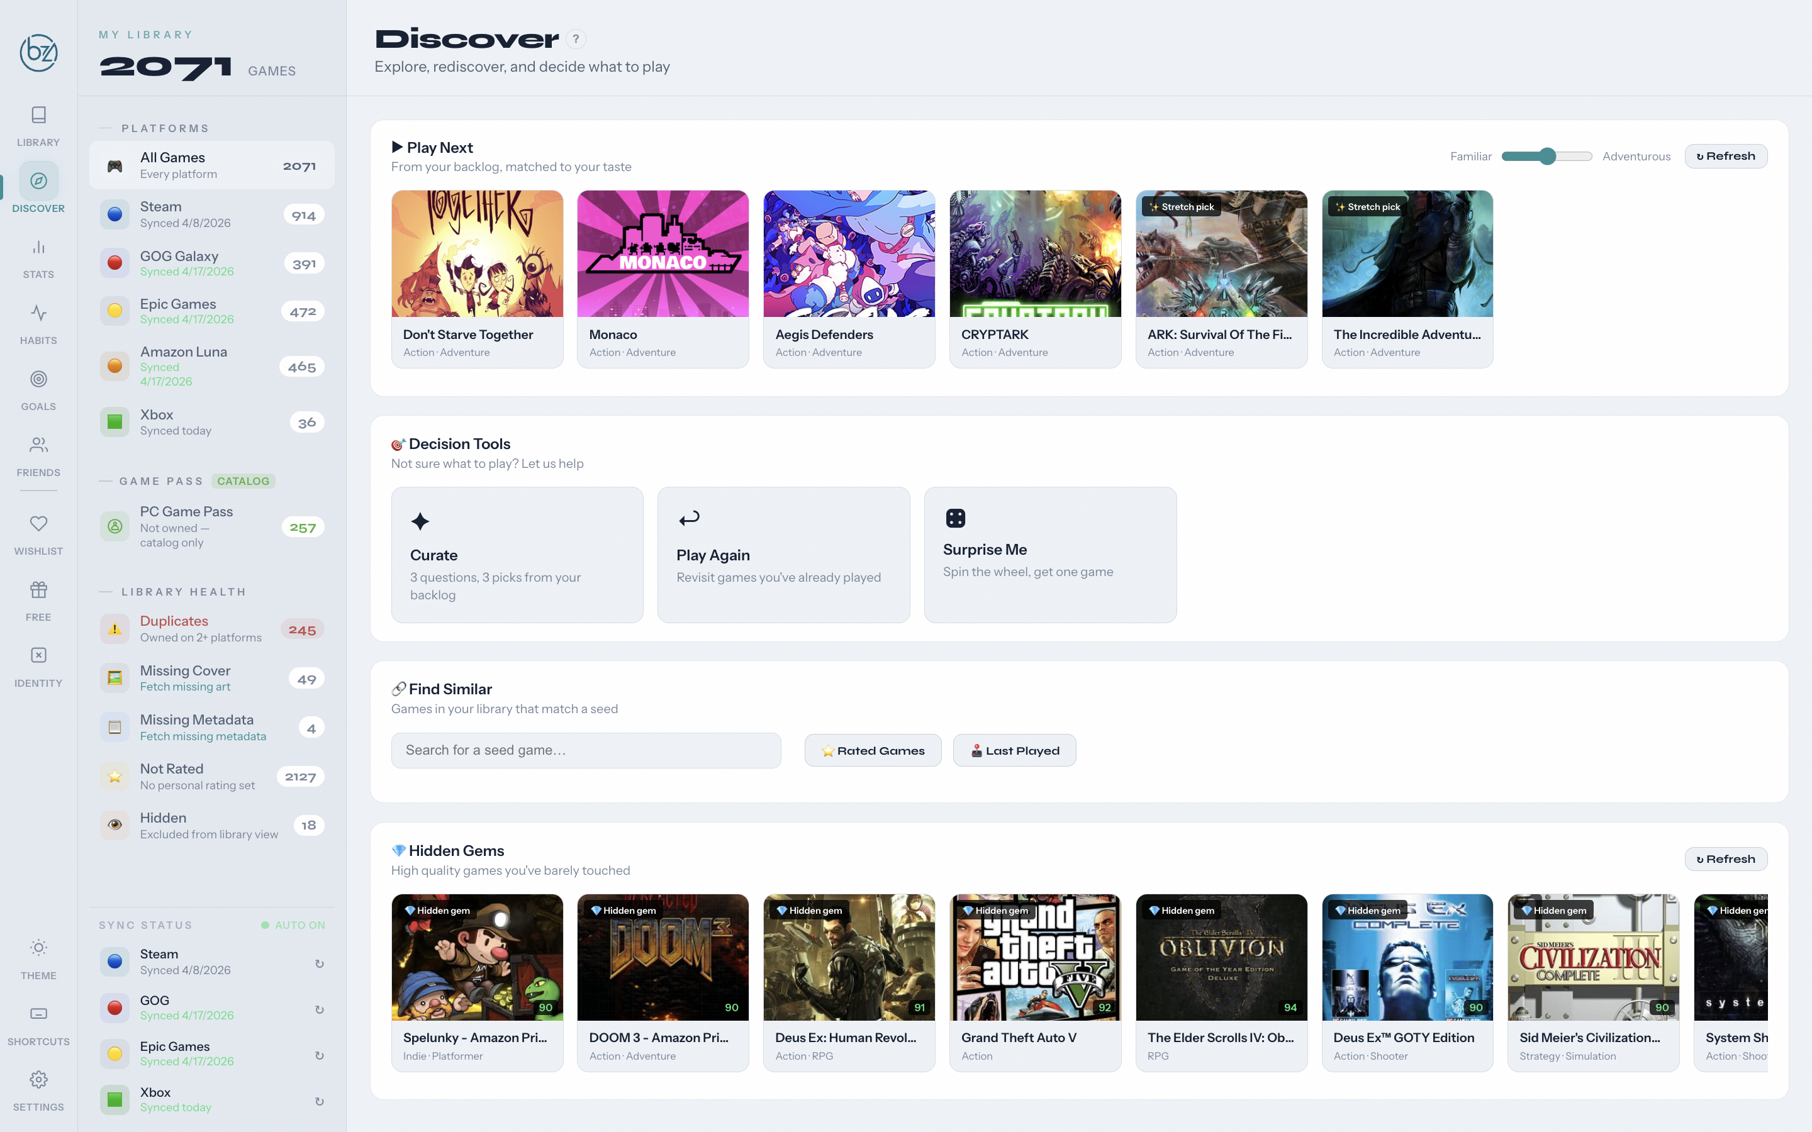Image resolution: width=1812 pixels, height=1132 pixels.
Task: Open the Theme switcher
Action: (38, 958)
